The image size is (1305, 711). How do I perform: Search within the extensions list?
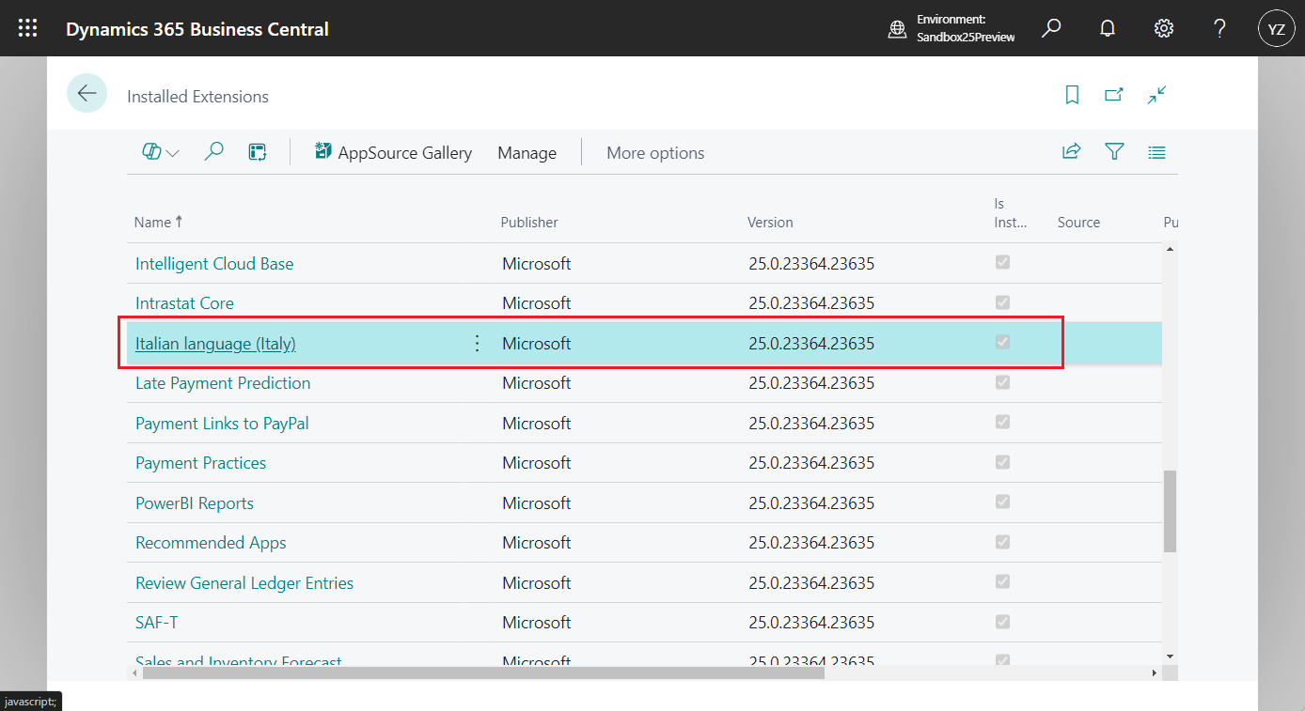click(213, 151)
